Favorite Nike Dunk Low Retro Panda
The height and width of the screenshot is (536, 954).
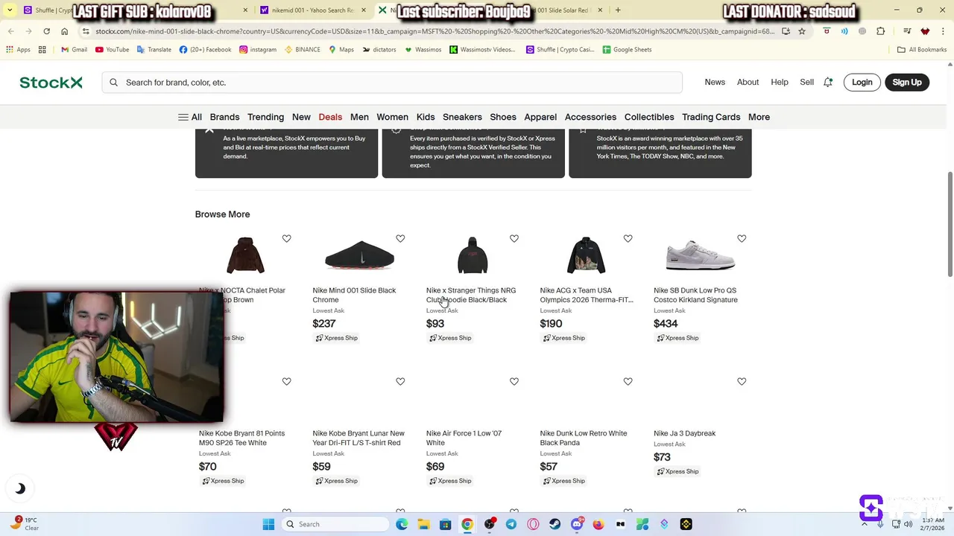click(628, 381)
